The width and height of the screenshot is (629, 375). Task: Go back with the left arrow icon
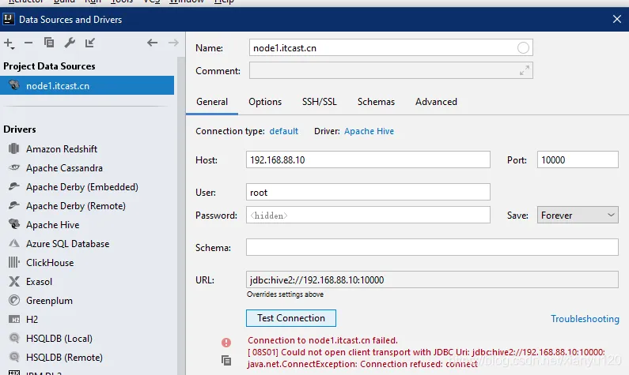click(x=152, y=43)
